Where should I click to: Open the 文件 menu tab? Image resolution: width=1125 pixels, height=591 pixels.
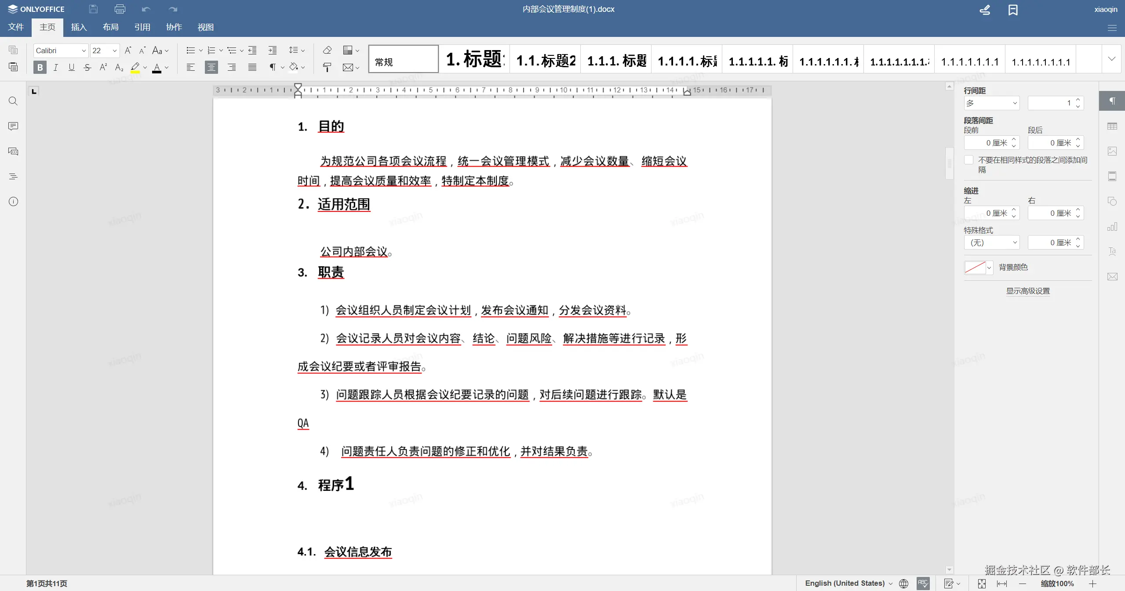tap(16, 27)
